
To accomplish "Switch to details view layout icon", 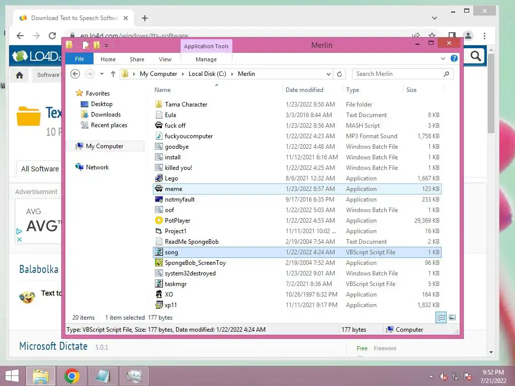I will click(x=441, y=318).
